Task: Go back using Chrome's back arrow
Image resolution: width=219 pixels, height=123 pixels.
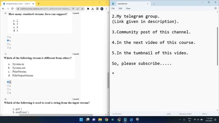Action: (3, 9)
